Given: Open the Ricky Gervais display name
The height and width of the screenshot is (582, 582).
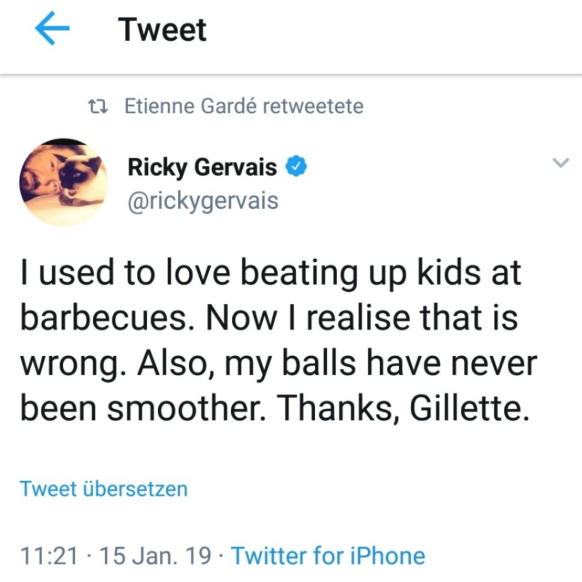Looking at the screenshot, I should 202,167.
